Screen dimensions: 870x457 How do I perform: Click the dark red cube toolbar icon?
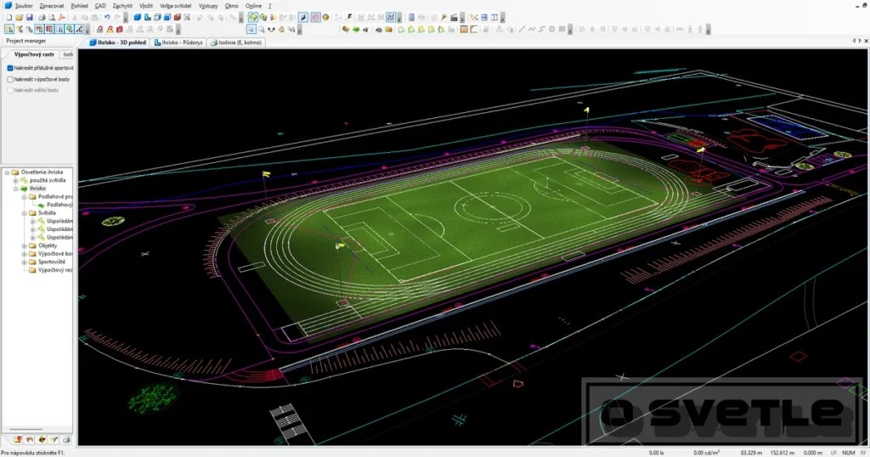177,17
